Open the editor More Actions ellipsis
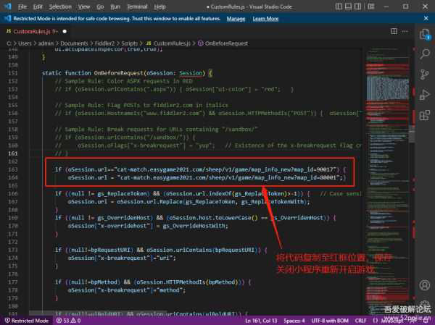The height and width of the screenshot is (325, 435). click(405, 33)
